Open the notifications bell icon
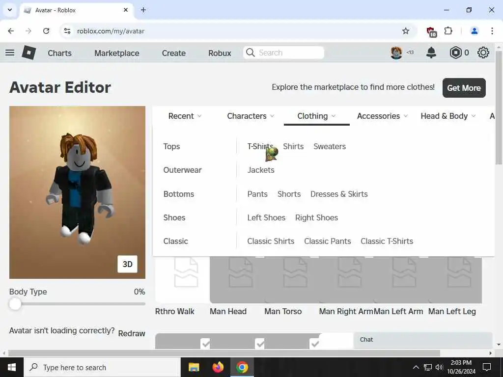 pos(431,53)
